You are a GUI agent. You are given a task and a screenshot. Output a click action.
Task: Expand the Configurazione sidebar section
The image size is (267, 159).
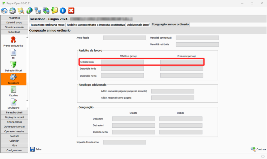(x=14, y=150)
